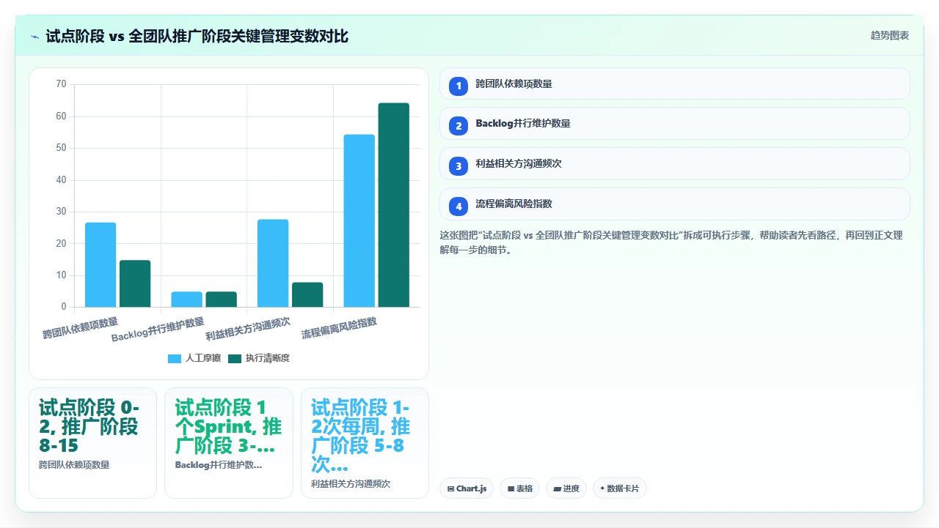
Task: Click the 跨团队依赖项数量 x-axis label
Action: (x=80, y=328)
